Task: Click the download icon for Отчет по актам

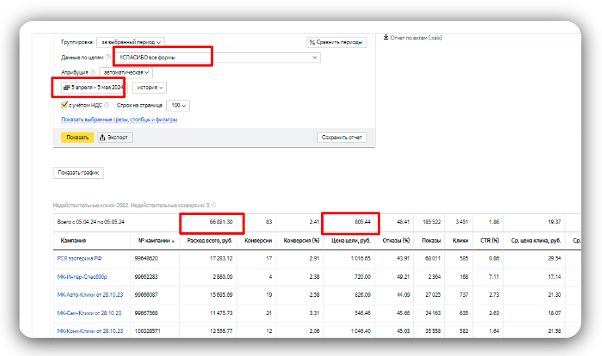Action: pyautogui.click(x=386, y=38)
